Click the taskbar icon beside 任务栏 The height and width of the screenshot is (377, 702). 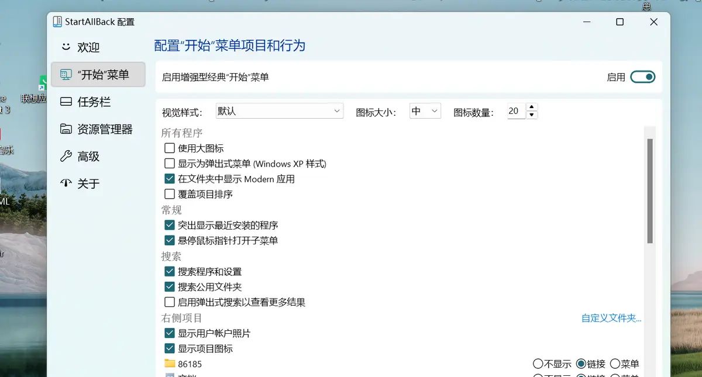pyautogui.click(x=66, y=102)
